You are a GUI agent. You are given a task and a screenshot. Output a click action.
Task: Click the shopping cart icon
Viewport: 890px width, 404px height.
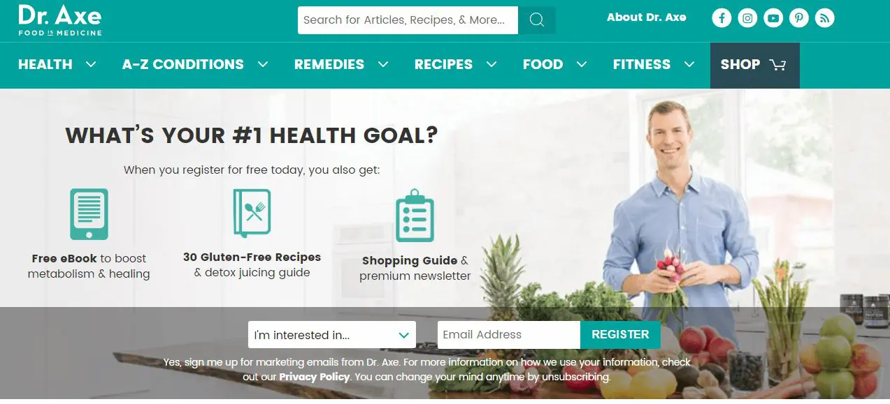click(x=777, y=65)
